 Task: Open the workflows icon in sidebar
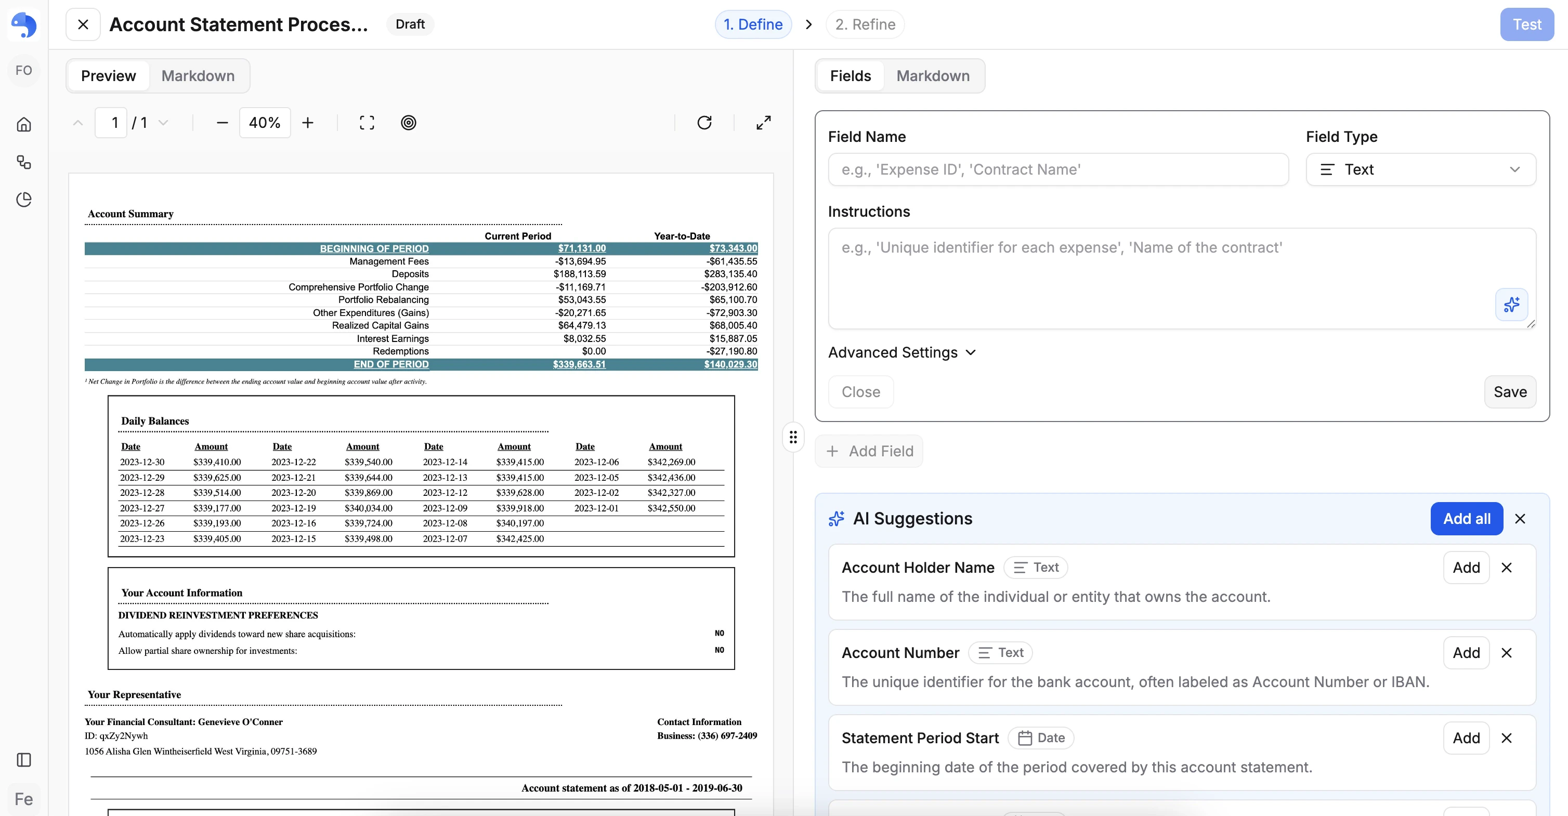coord(24,162)
